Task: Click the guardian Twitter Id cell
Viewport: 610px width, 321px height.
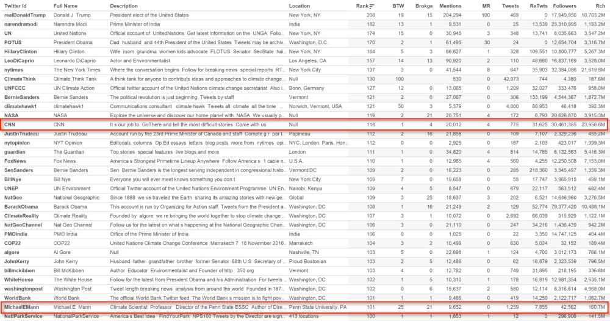Action: pyautogui.click(x=15, y=152)
